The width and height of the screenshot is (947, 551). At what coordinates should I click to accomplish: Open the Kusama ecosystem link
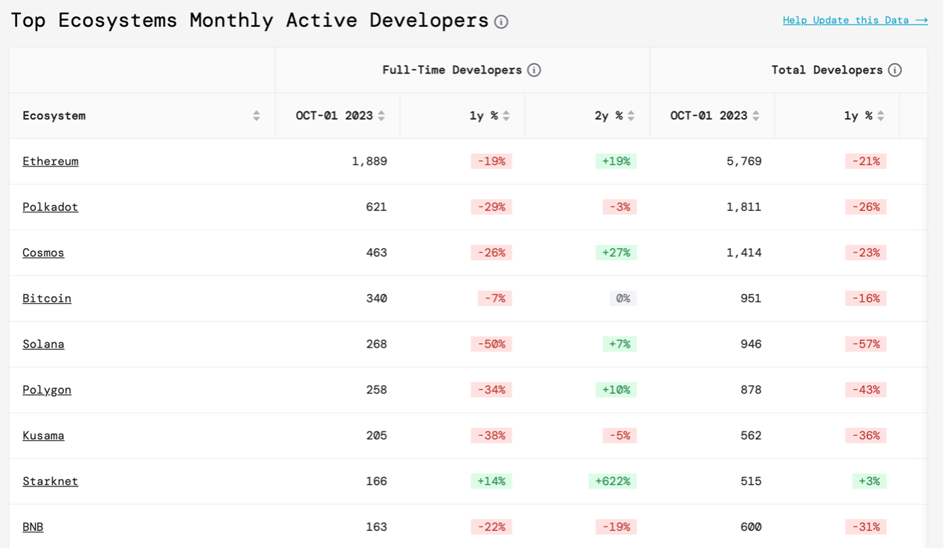[43, 435]
